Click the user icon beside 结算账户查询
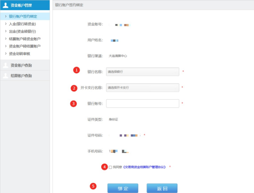The image size is (254, 193). [5, 76]
